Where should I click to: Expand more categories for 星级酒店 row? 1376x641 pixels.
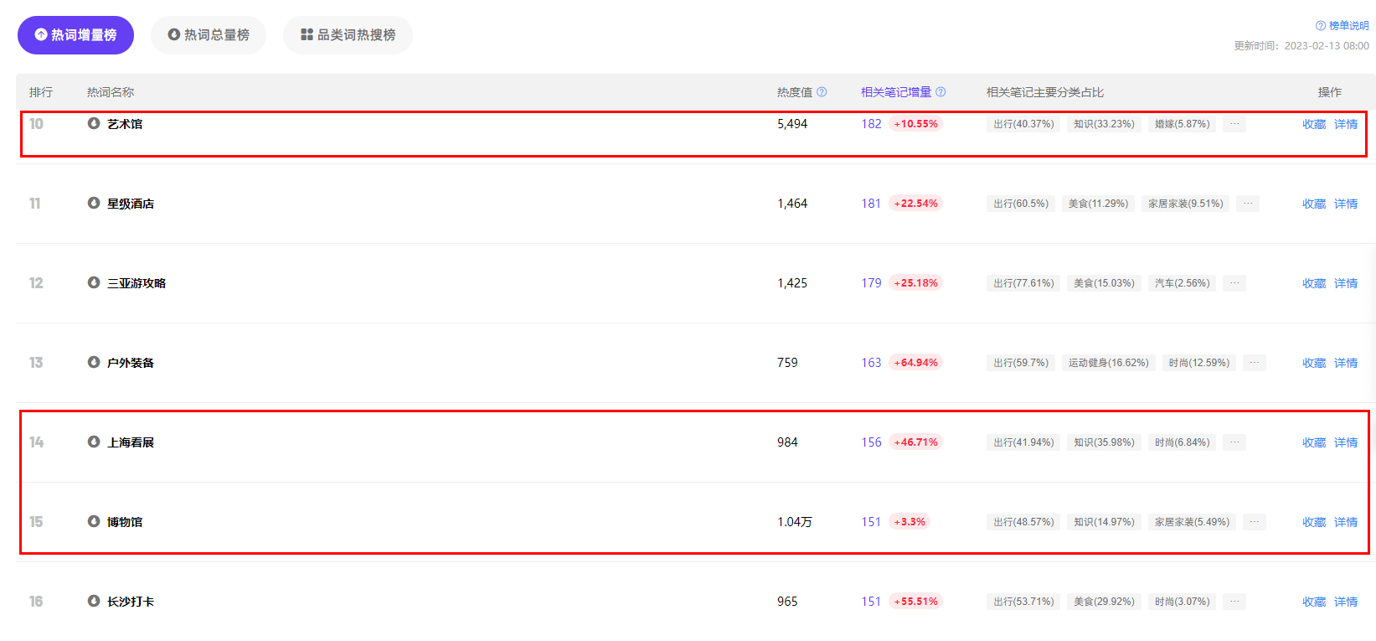coord(1248,204)
